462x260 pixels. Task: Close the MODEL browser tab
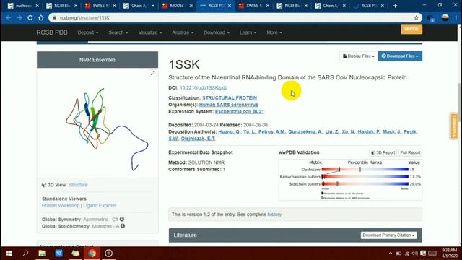(191, 6)
